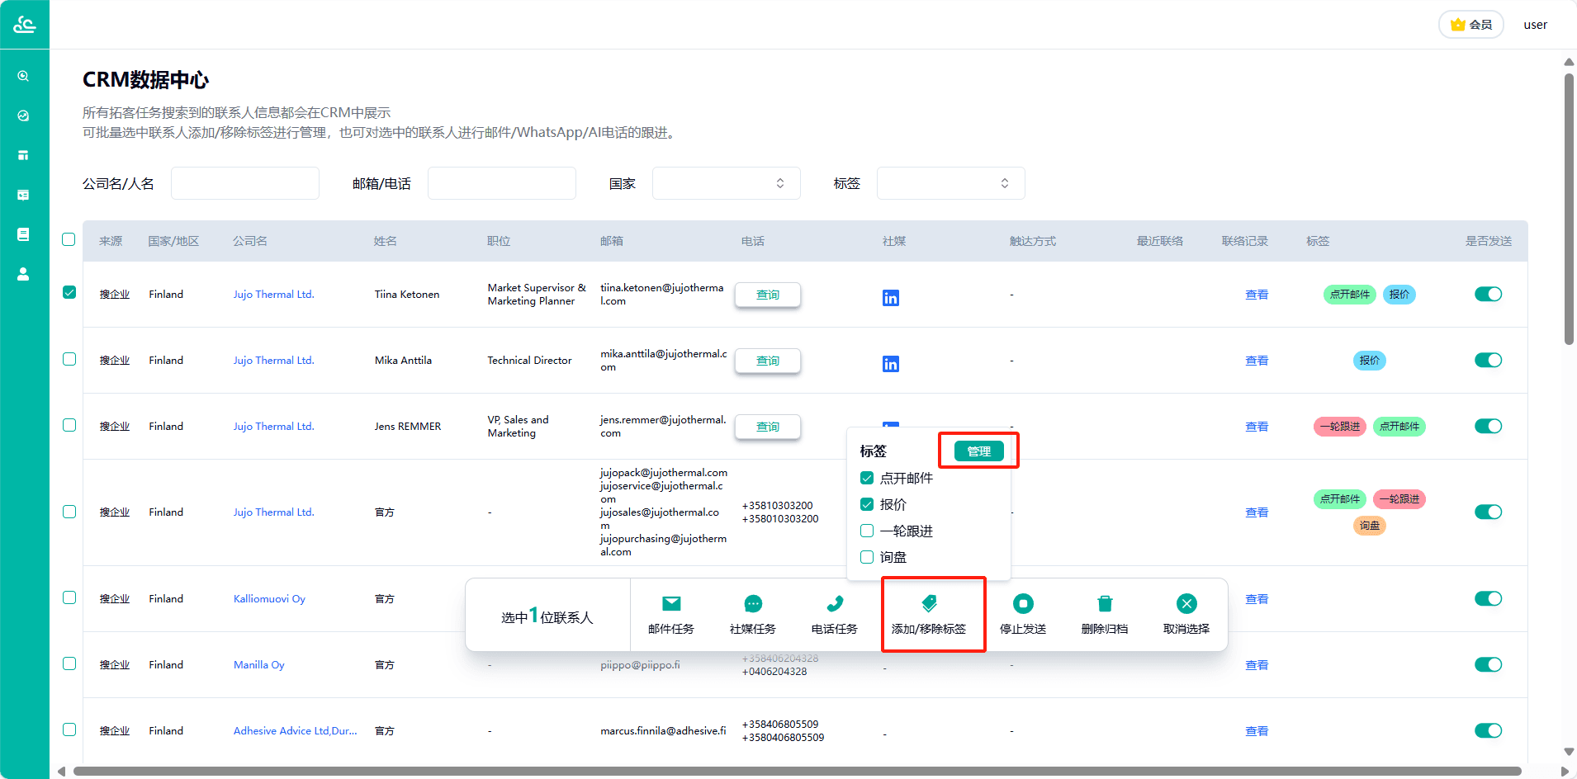Check the Jens REMMER row checkbox
This screenshot has height=779, width=1577.
pyautogui.click(x=69, y=425)
